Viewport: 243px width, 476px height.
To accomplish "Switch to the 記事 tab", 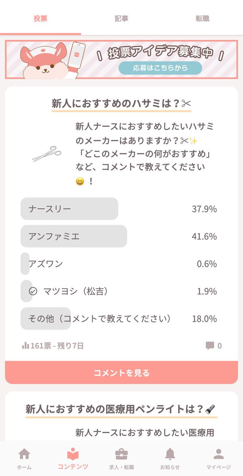I will pos(122,18).
